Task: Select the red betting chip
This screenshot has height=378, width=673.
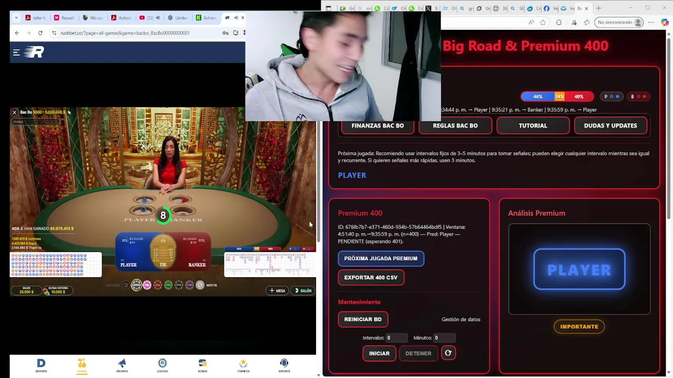Action: pyautogui.click(x=157, y=285)
